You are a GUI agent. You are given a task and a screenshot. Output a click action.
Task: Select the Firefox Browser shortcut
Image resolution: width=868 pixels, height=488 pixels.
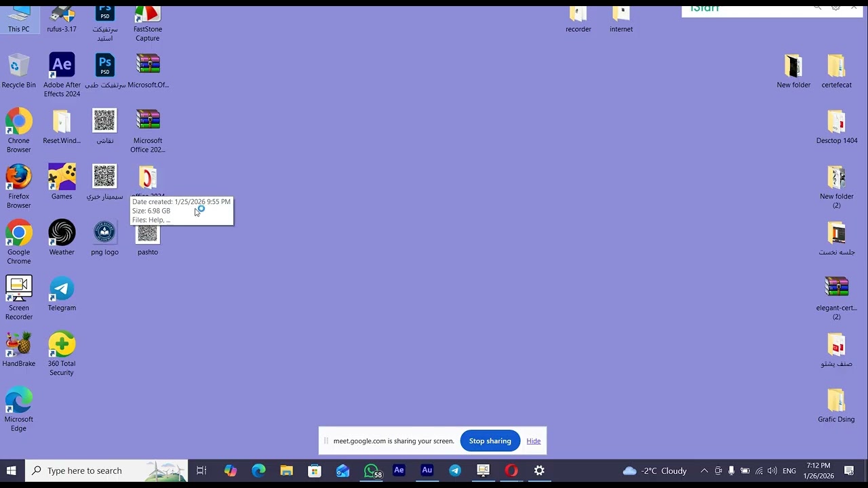(x=19, y=186)
